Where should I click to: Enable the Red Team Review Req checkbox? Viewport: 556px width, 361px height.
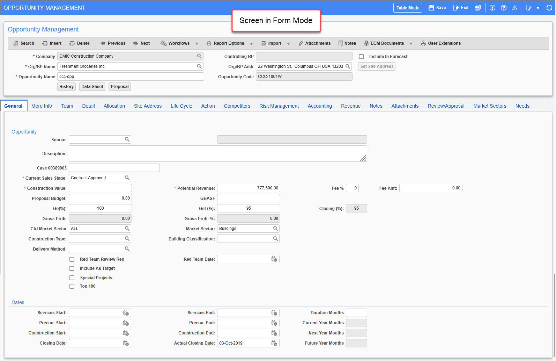click(x=72, y=259)
